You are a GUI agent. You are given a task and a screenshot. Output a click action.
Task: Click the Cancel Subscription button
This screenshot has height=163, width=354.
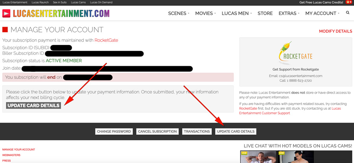coord(157,132)
